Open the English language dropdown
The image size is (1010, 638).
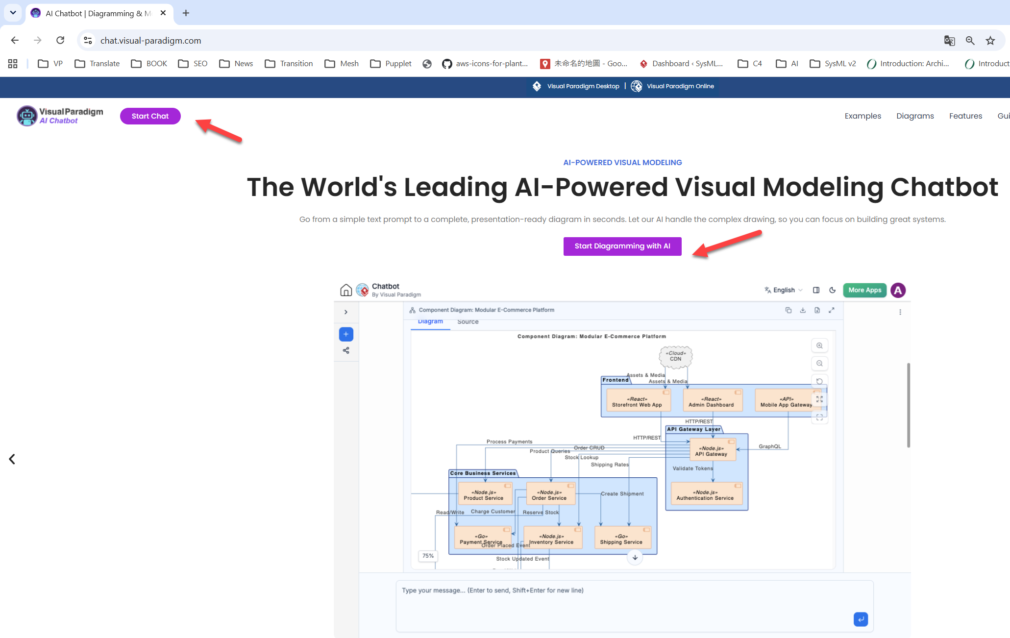click(784, 290)
